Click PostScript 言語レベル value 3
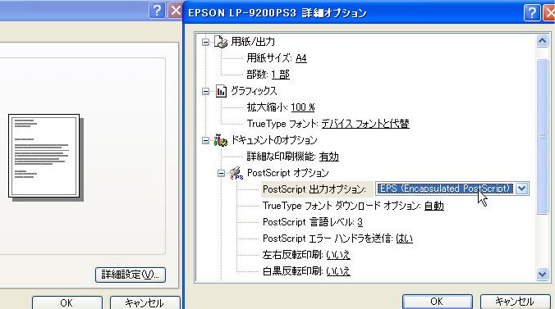555x309 pixels. pyautogui.click(x=360, y=222)
